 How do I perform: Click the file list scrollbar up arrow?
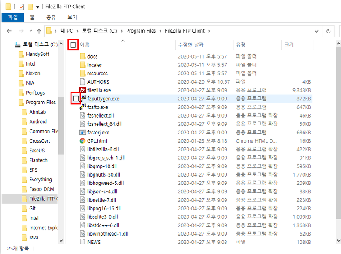point(338,44)
